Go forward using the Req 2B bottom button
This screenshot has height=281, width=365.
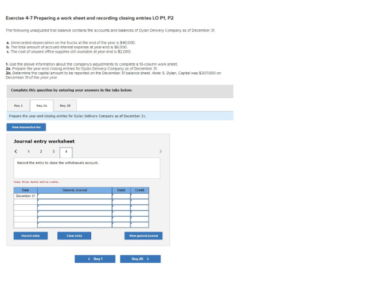[x=140, y=259]
